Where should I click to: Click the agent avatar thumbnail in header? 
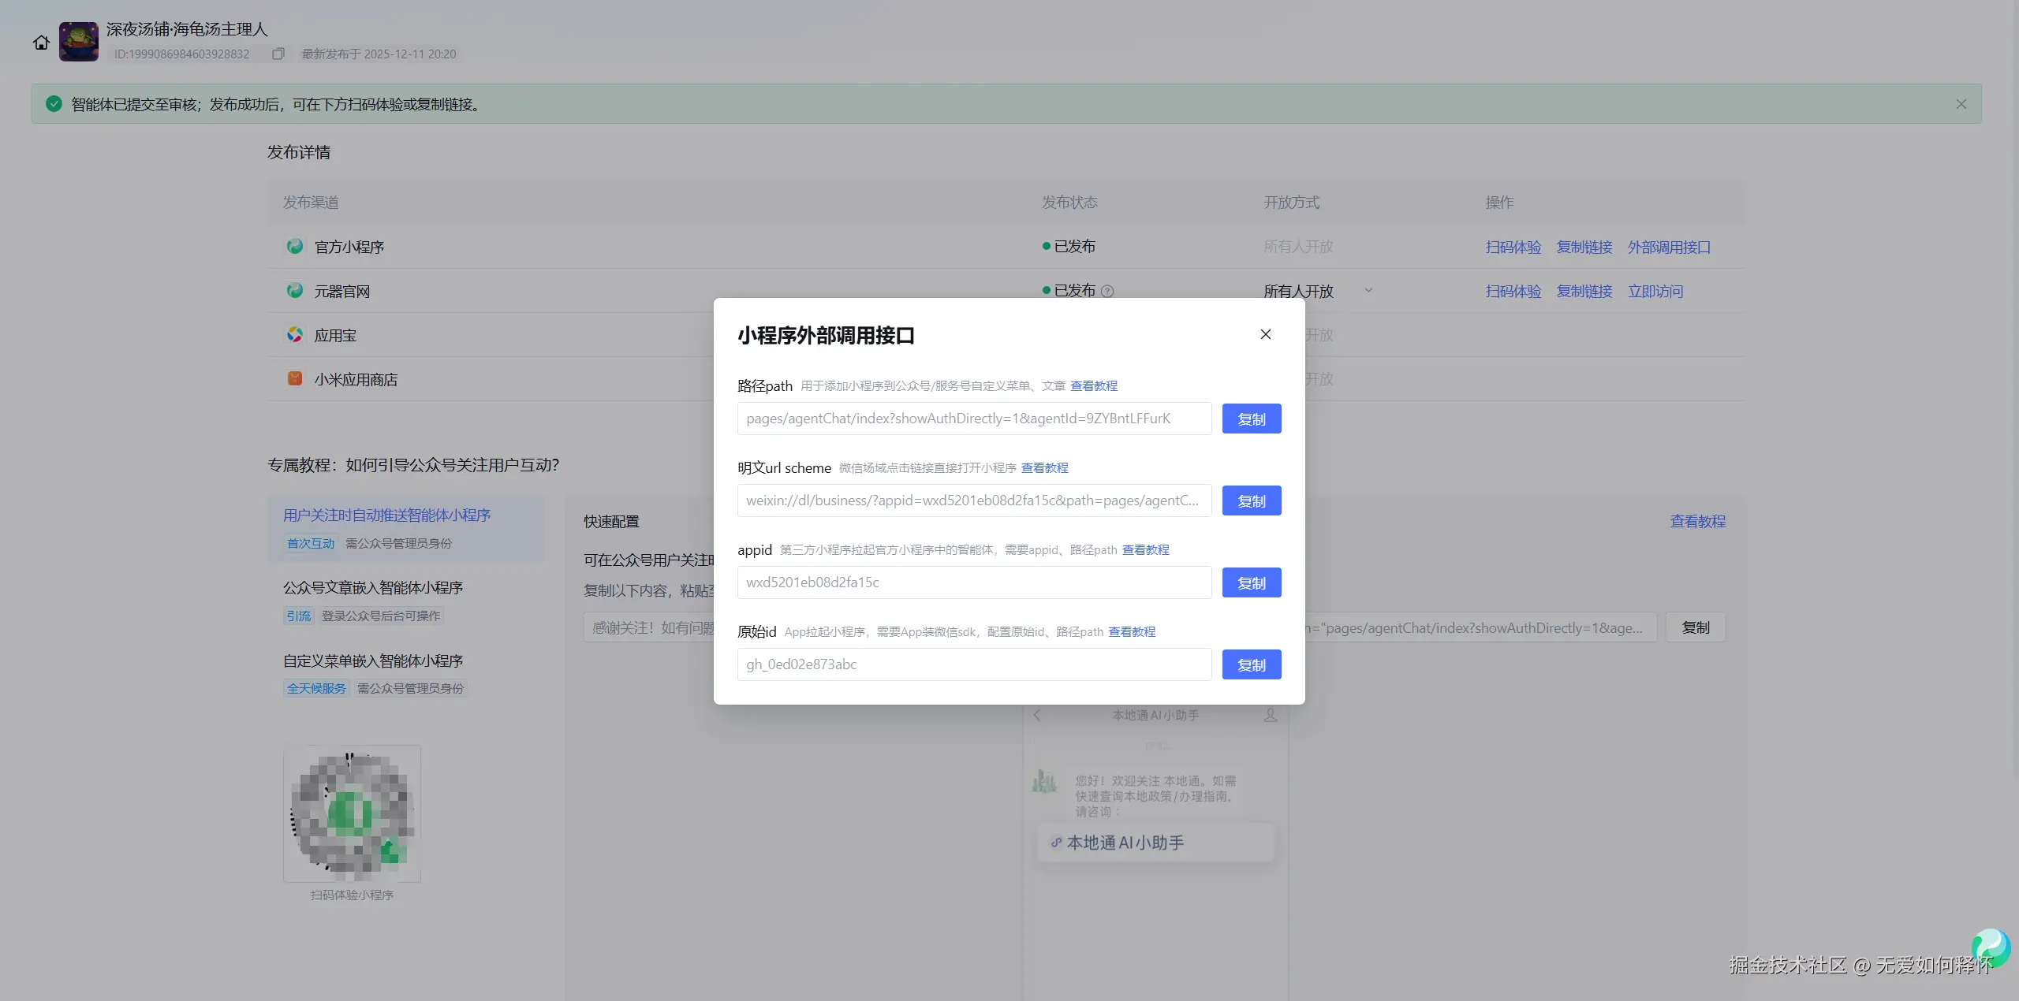(79, 42)
